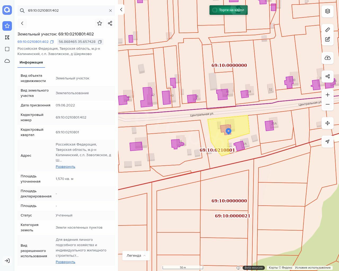Screen dimensions: 339x271
Task: Select the 'Информация' tab
Action: tap(31, 62)
